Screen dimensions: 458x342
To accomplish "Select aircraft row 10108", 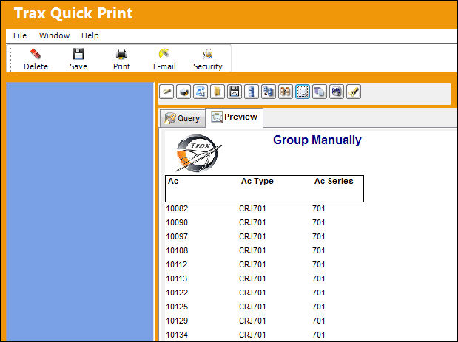I will click(246, 250).
